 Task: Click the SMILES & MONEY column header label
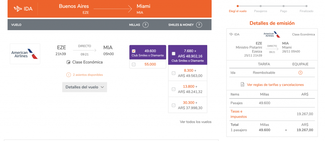[x=181, y=25]
